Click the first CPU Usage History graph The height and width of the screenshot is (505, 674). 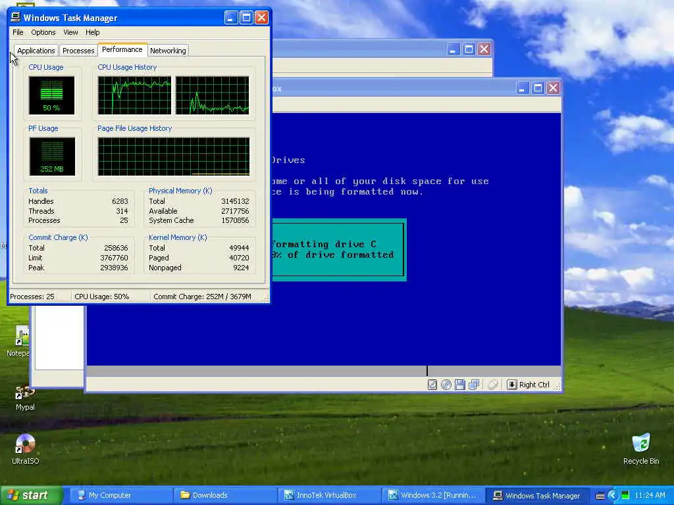[134, 95]
